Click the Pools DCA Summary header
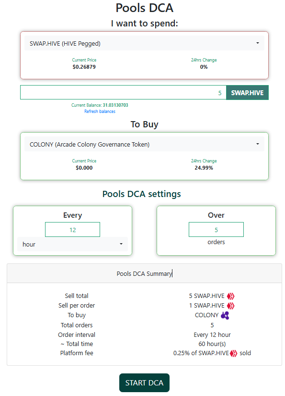Image resolution: width=285 pixels, height=396 pixels. 144,273
